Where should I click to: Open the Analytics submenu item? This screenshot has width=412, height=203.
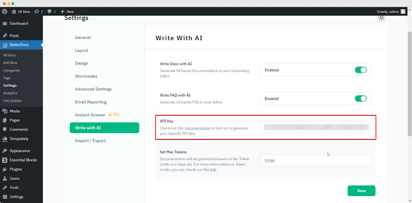tap(10, 93)
